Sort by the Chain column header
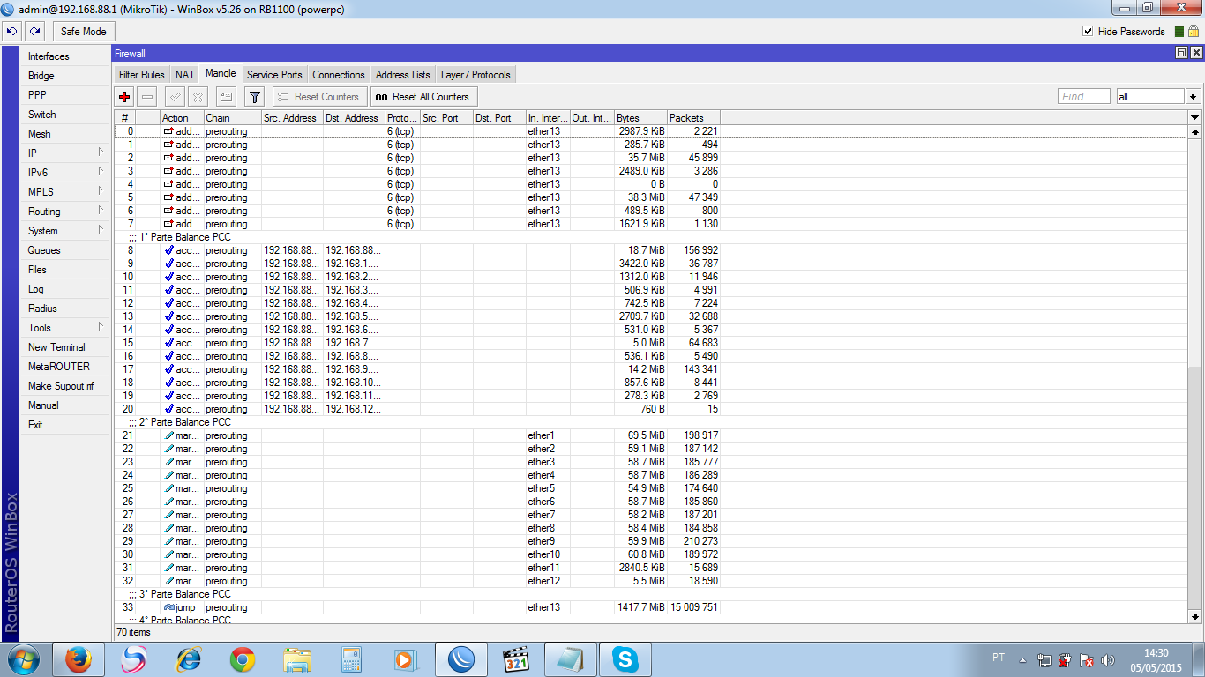 click(x=232, y=118)
